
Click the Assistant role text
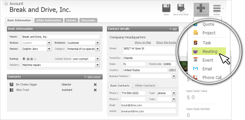67,90
